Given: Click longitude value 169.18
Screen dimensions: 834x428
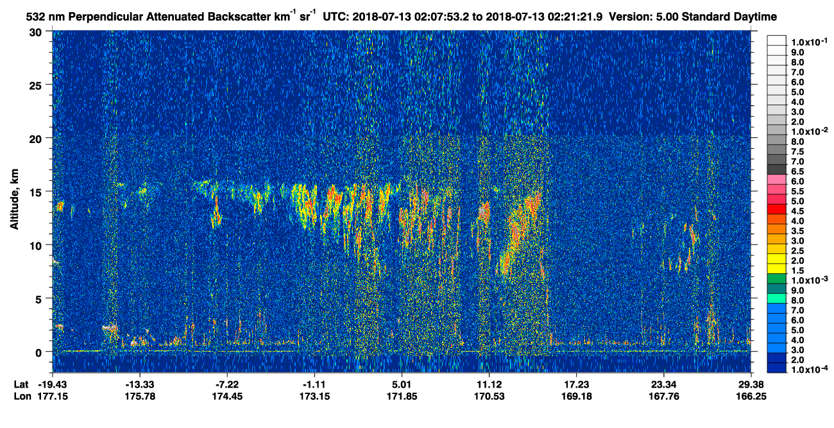Looking at the screenshot, I should tap(576, 396).
